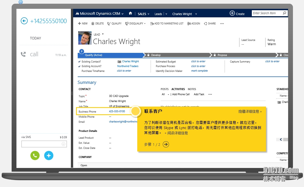This screenshot has height=187, width=304.
Task: Open the LEAD form selector dropdown
Action: point(103,34)
